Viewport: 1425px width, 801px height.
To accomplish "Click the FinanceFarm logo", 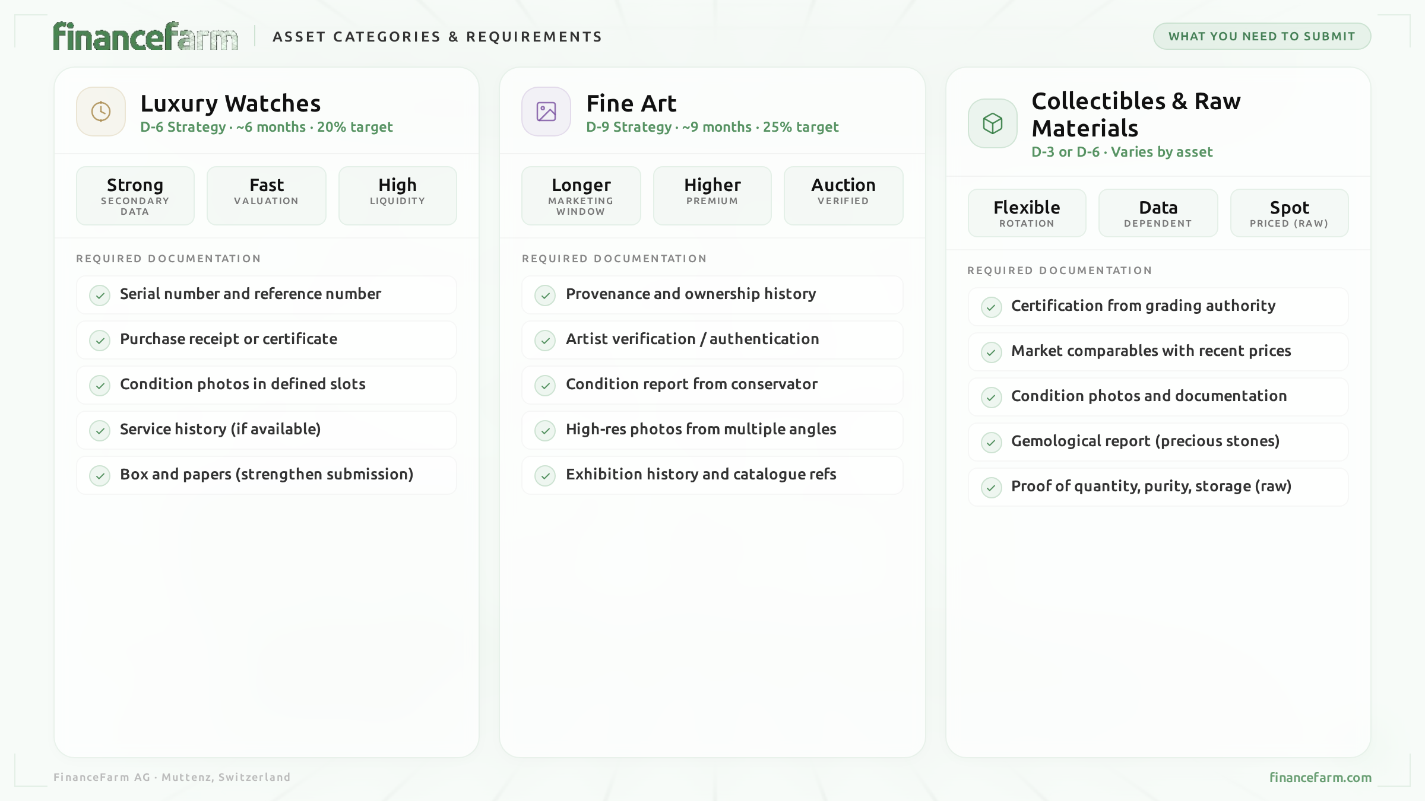I will coord(145,36).
